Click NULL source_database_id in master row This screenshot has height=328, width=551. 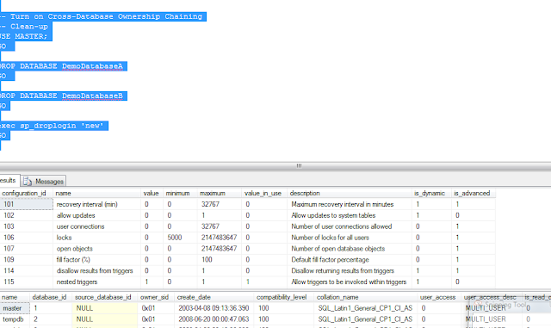104,308
